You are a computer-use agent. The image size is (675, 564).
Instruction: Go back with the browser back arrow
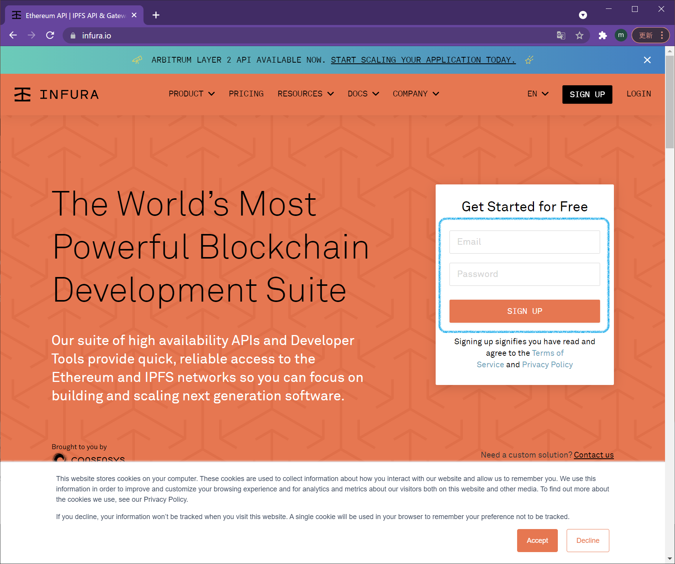click(13, 35)
